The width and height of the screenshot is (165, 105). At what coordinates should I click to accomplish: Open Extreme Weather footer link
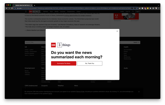pyautogui.click(x=29, y=53)
